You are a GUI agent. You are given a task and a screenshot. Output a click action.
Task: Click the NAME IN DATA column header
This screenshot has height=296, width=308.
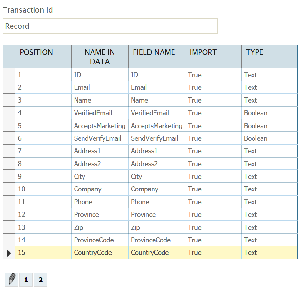[100, 57]
